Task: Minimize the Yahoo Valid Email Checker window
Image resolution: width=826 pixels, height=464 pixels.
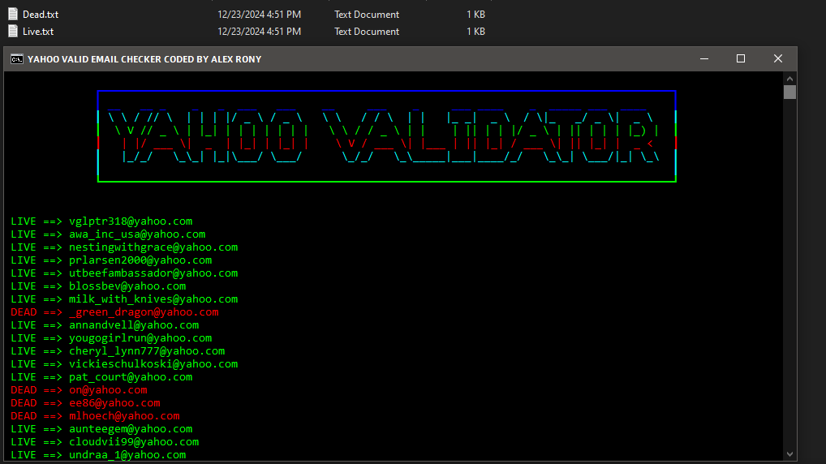Action: coord(703,58)
